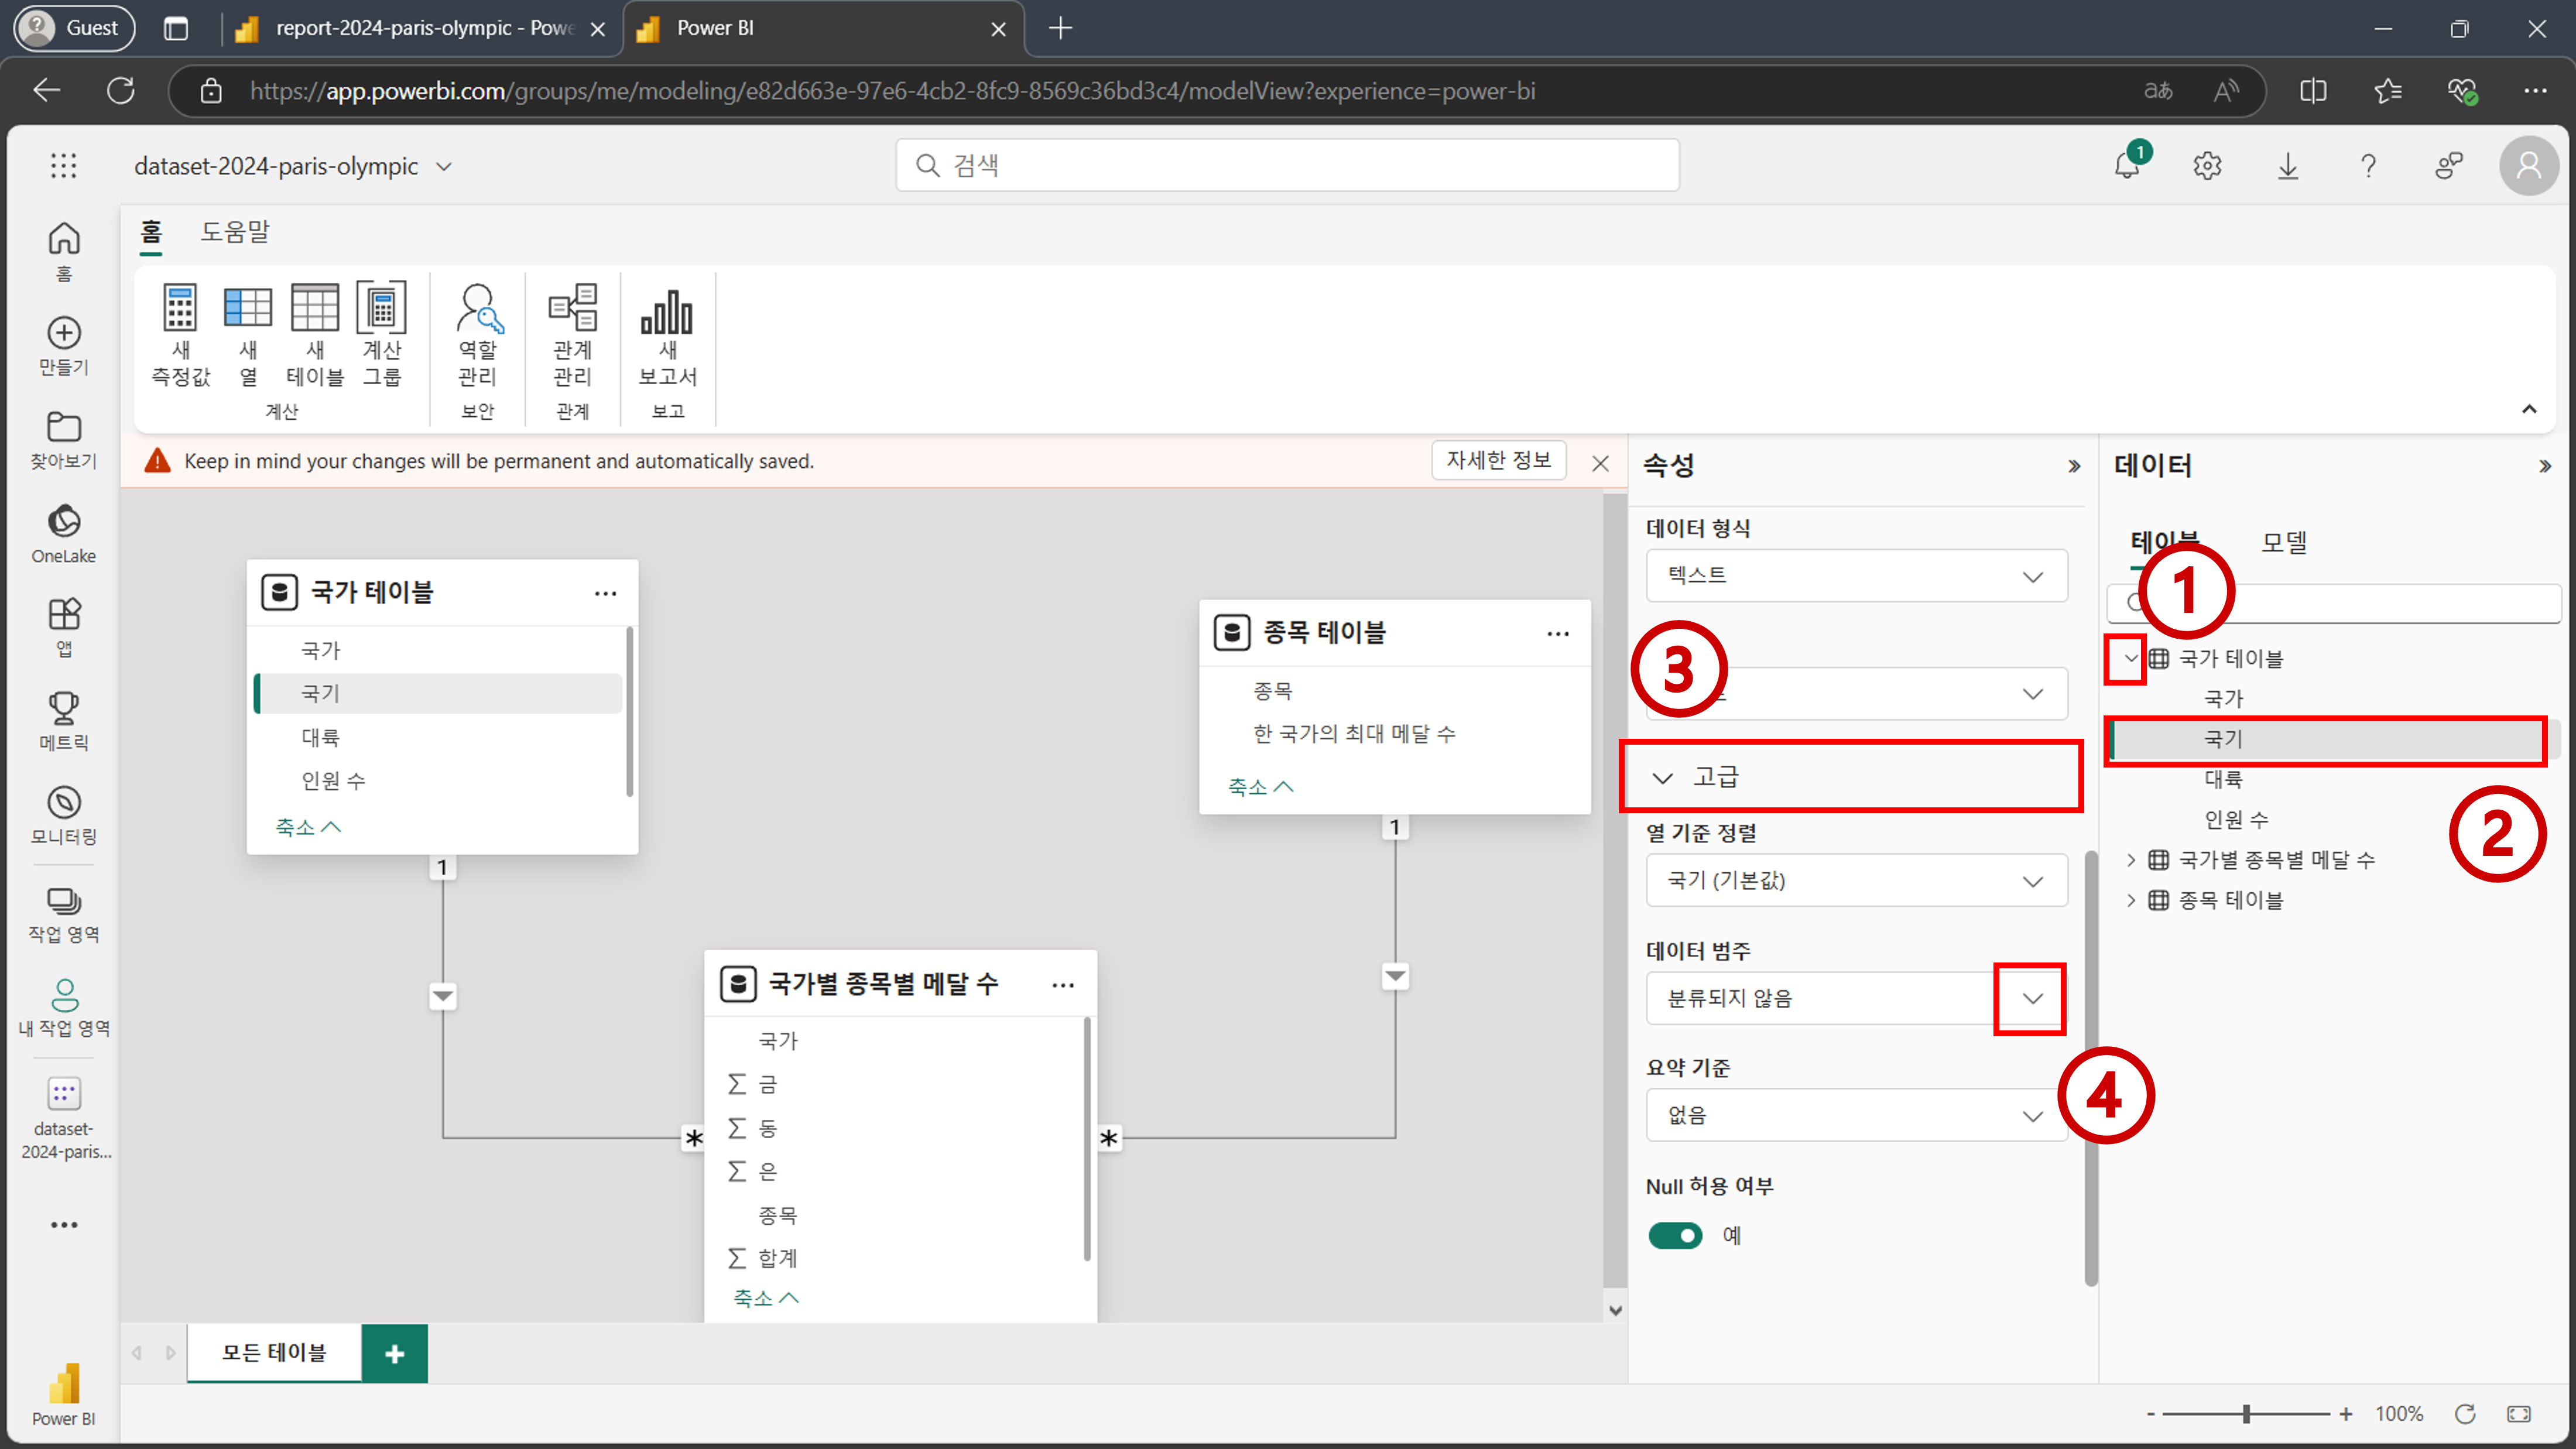The width and height of the screenshot is (2576, 1449).
Task: Collapse the ribbon with the chevron
Action: (x=2529, y=409)
